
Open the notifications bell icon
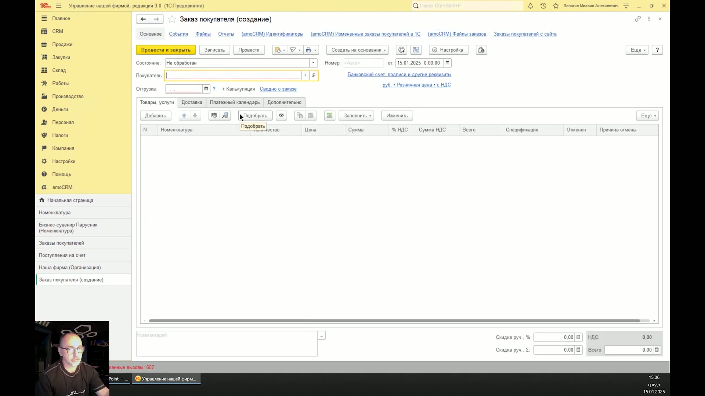[530, 6]
